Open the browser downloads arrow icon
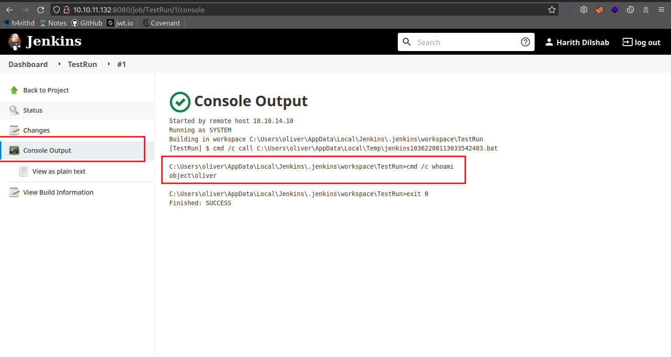The width and height of the screenshot is (671, 357). click(x=568, y=10)
